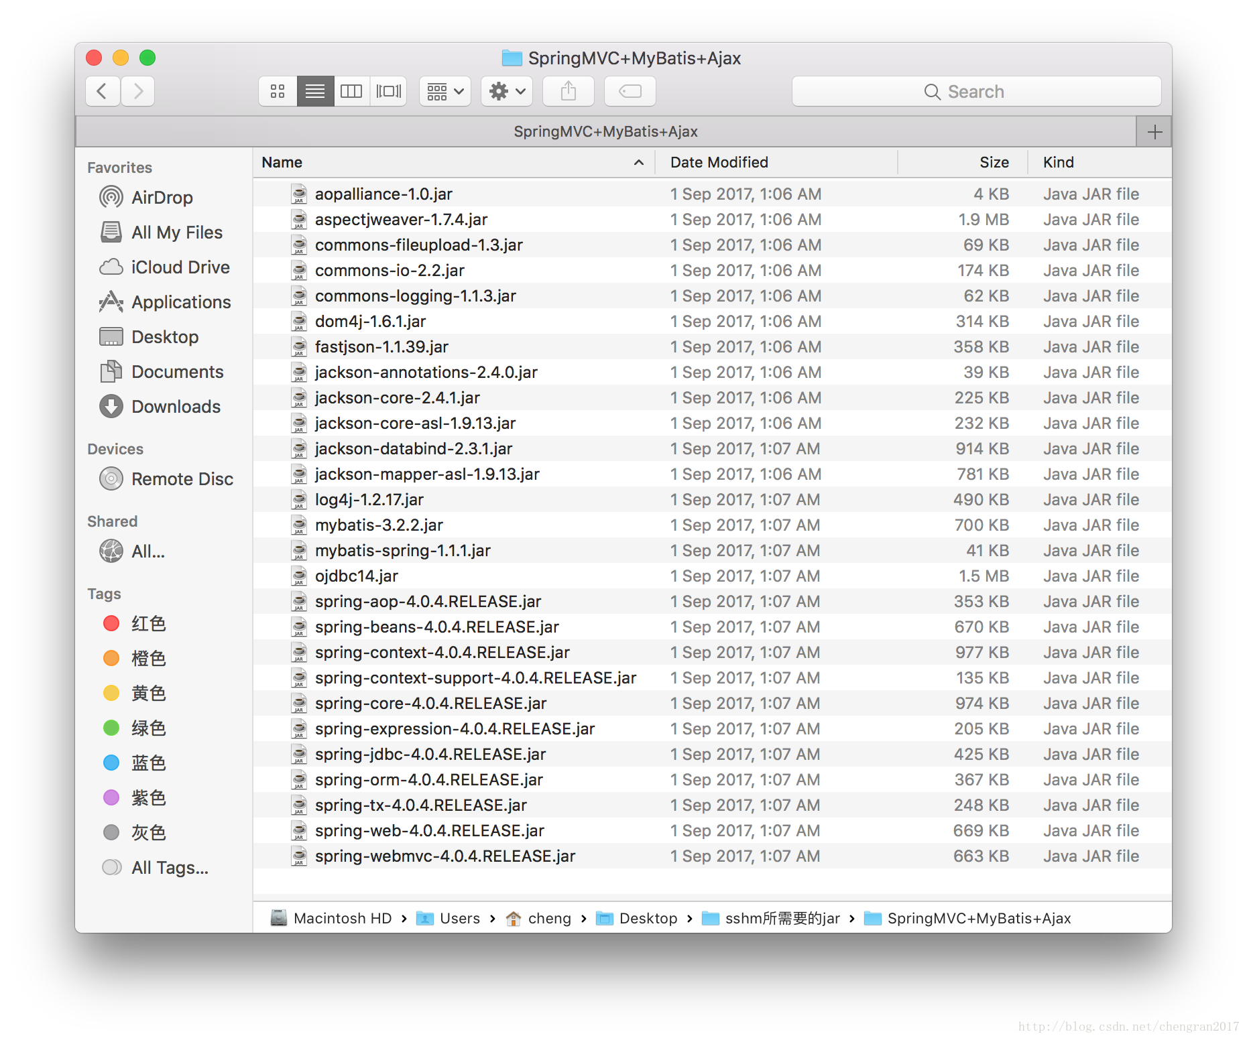Select aspectjweaver-1.7.4.jar file

tap(712, 219)
